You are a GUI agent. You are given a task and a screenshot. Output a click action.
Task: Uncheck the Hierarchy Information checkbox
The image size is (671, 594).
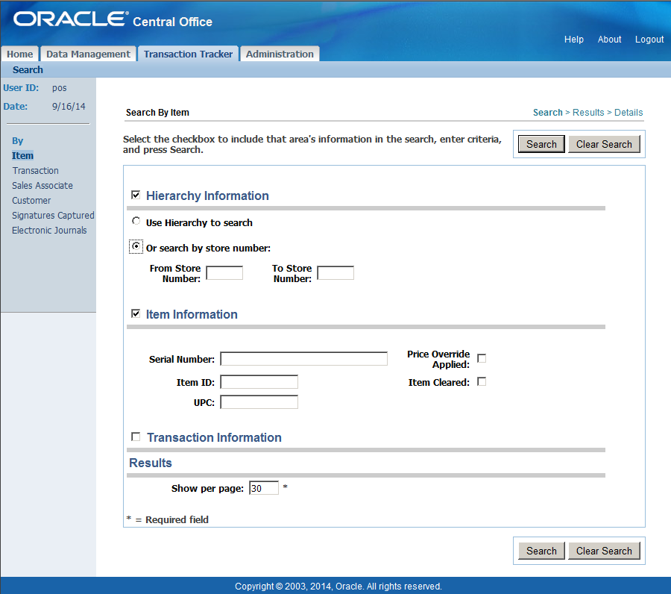point(136,195)
